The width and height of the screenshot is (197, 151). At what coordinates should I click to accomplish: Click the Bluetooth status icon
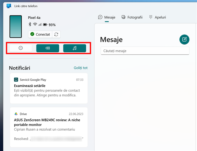coord(30,24)
